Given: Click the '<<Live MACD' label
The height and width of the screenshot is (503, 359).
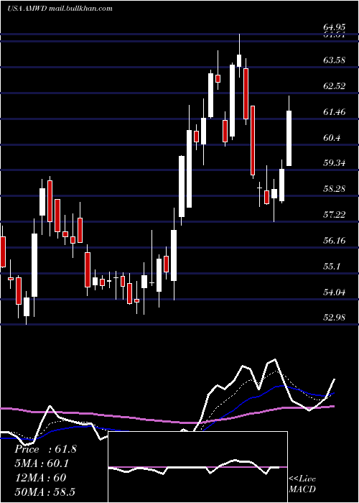Looking at the screenshot, I should click(302, 484).
